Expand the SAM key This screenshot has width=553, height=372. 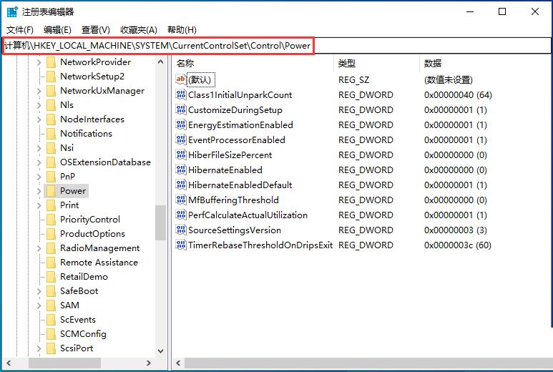39,305
